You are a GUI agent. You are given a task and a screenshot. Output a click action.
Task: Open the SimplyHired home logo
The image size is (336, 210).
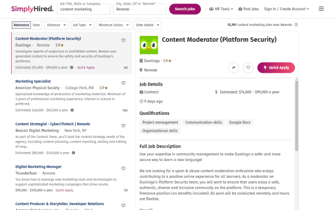(x=32, y=9)
